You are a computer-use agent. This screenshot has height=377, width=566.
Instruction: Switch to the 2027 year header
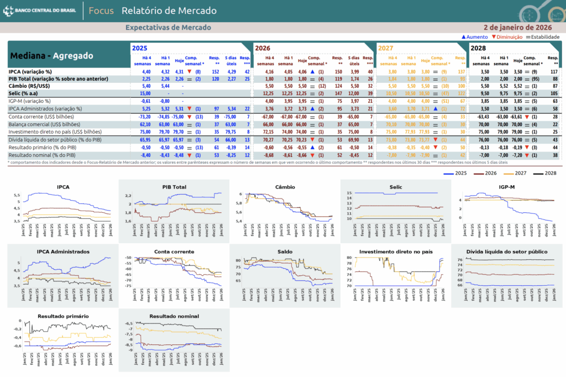point(385,49)
